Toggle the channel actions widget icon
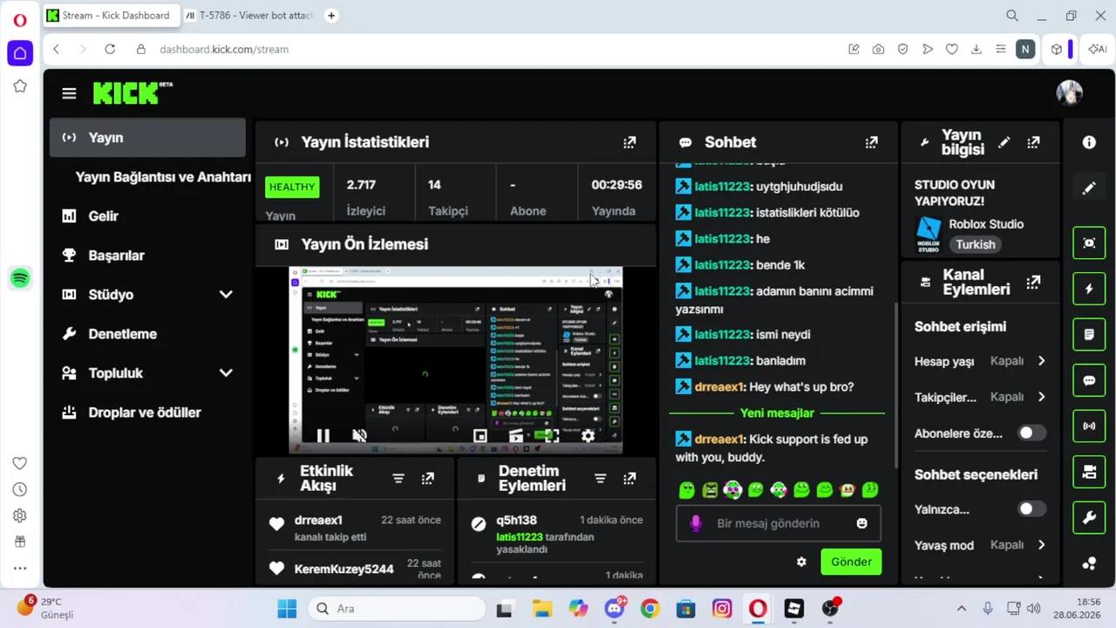Viewport: 1116px width, 628px height. point(1089,472)
